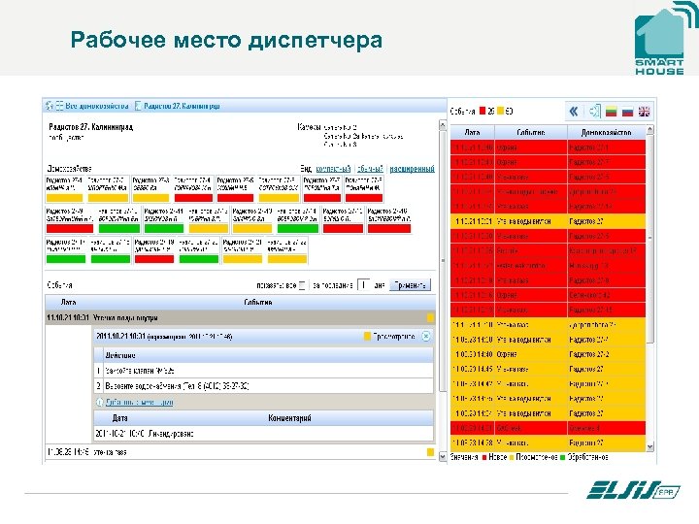Open household card Радистов 27-19
Image resolution: width=699 pixels, height=524 pixels.
point(154,251)
